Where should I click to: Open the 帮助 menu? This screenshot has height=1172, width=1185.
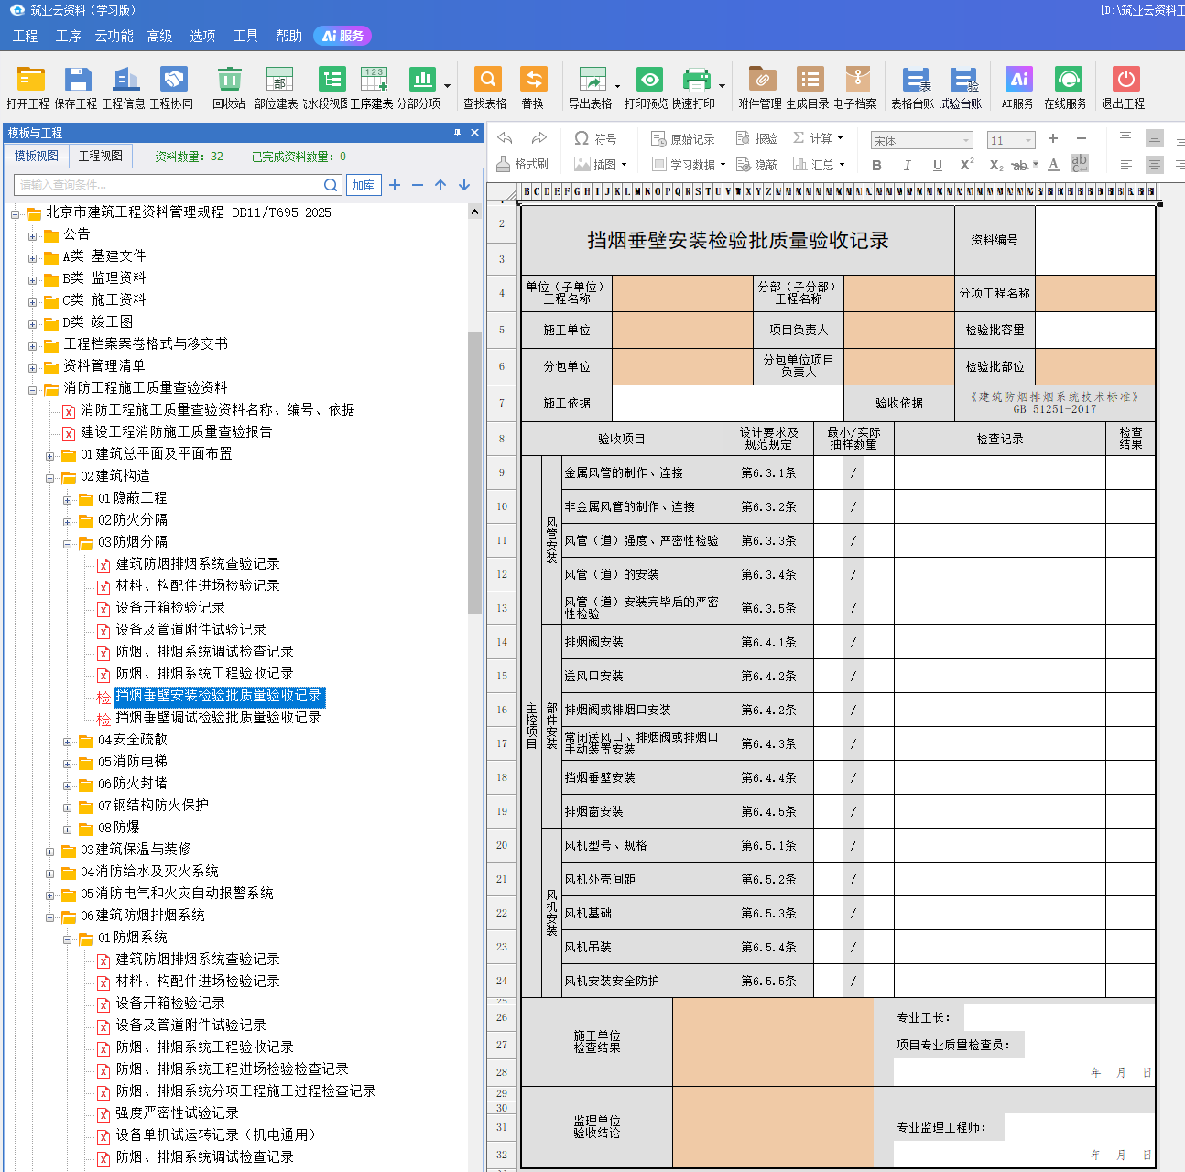click(x=288, y=36)
